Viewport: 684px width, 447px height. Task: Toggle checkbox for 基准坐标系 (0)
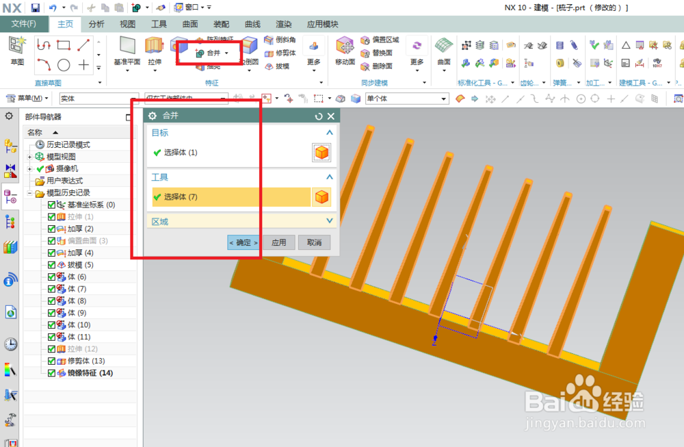click(51, 205)
